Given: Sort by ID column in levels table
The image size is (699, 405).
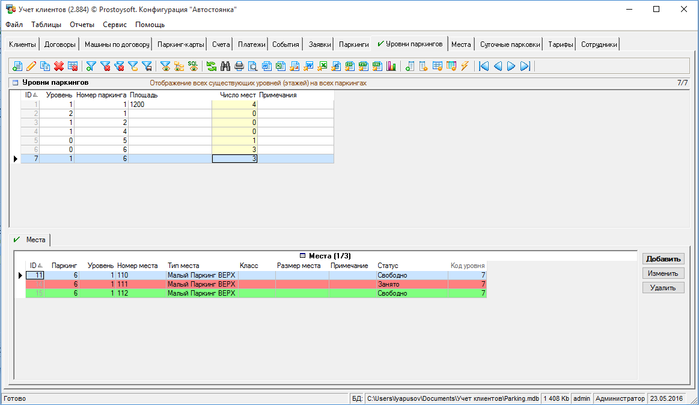Looking at the screenshot, I should (x=30, y=95).
